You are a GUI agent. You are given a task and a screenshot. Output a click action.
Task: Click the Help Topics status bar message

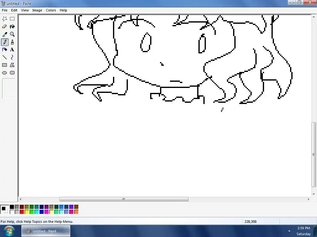coord(37,222)
